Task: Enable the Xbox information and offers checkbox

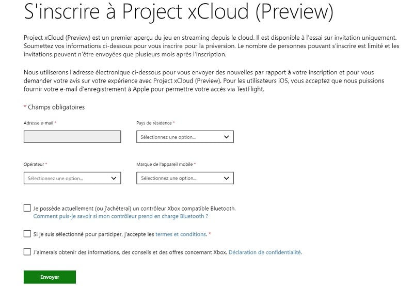Action: (x=27, y=252)
